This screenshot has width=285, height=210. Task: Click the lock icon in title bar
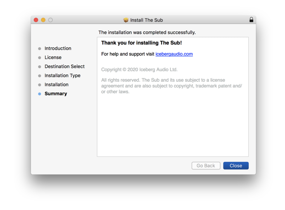[x=251, y=20]
